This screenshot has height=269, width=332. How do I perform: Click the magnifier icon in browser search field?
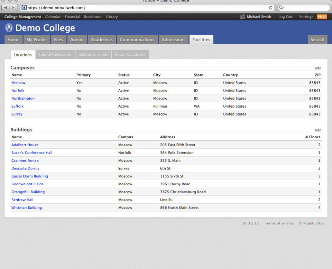282,8
